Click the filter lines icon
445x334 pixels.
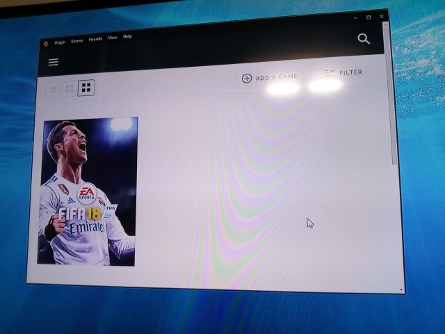329,73
